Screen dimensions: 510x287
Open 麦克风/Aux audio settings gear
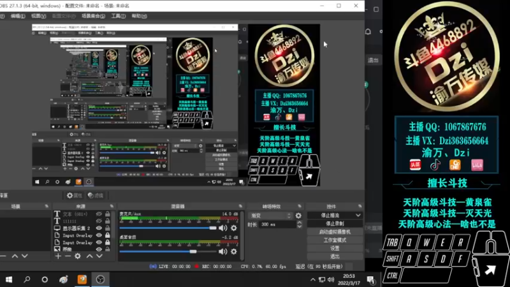[233, 228]
